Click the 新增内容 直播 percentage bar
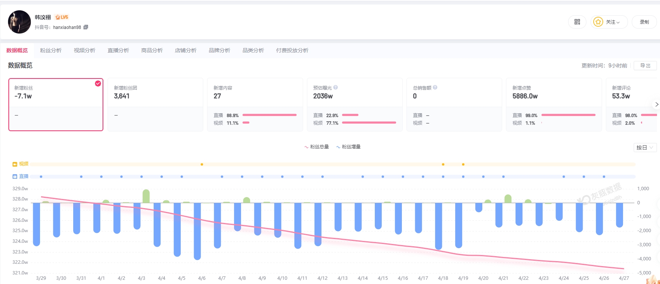This screenshot has height=284, width=660. coord(269,115)
